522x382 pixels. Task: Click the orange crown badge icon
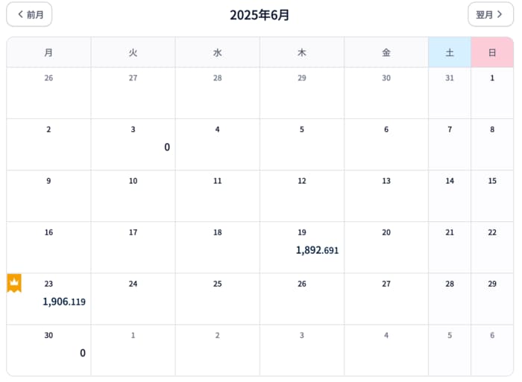[14, 283]
